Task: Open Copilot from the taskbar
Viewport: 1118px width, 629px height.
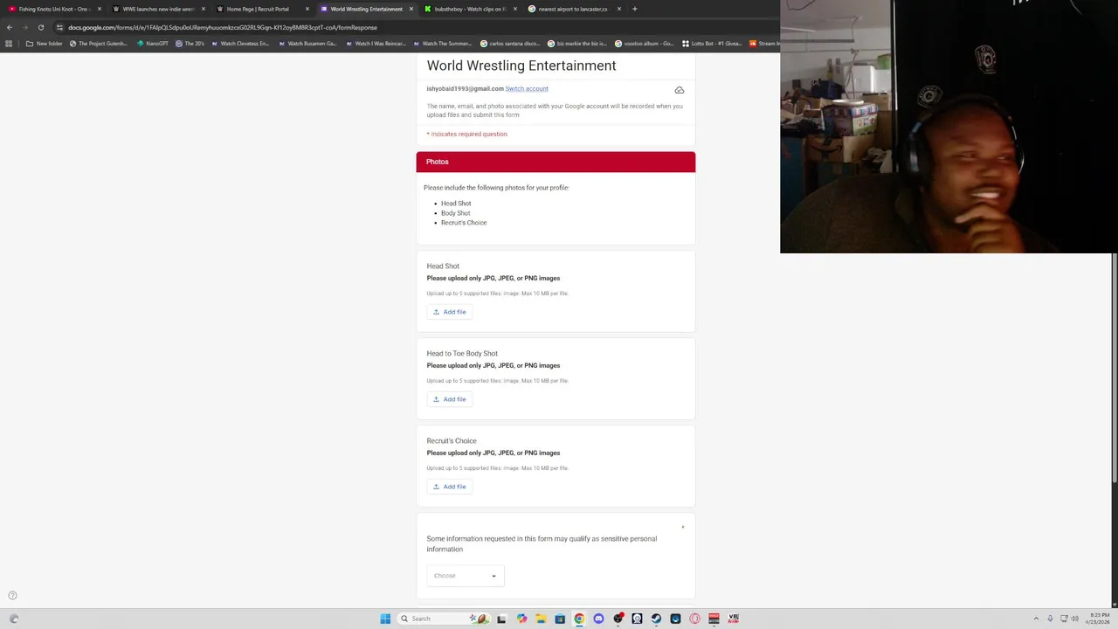Action: 521,619
